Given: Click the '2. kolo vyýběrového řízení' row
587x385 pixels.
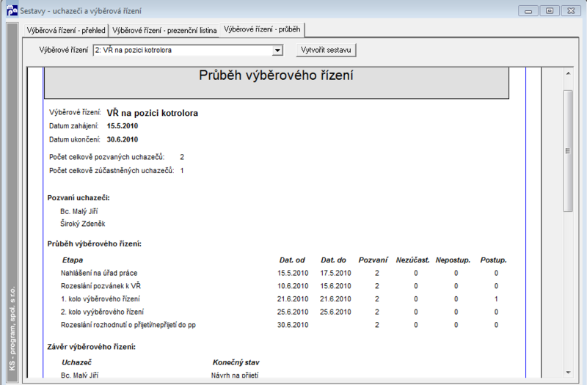Looking at the screenshot, I should [280, 312].
